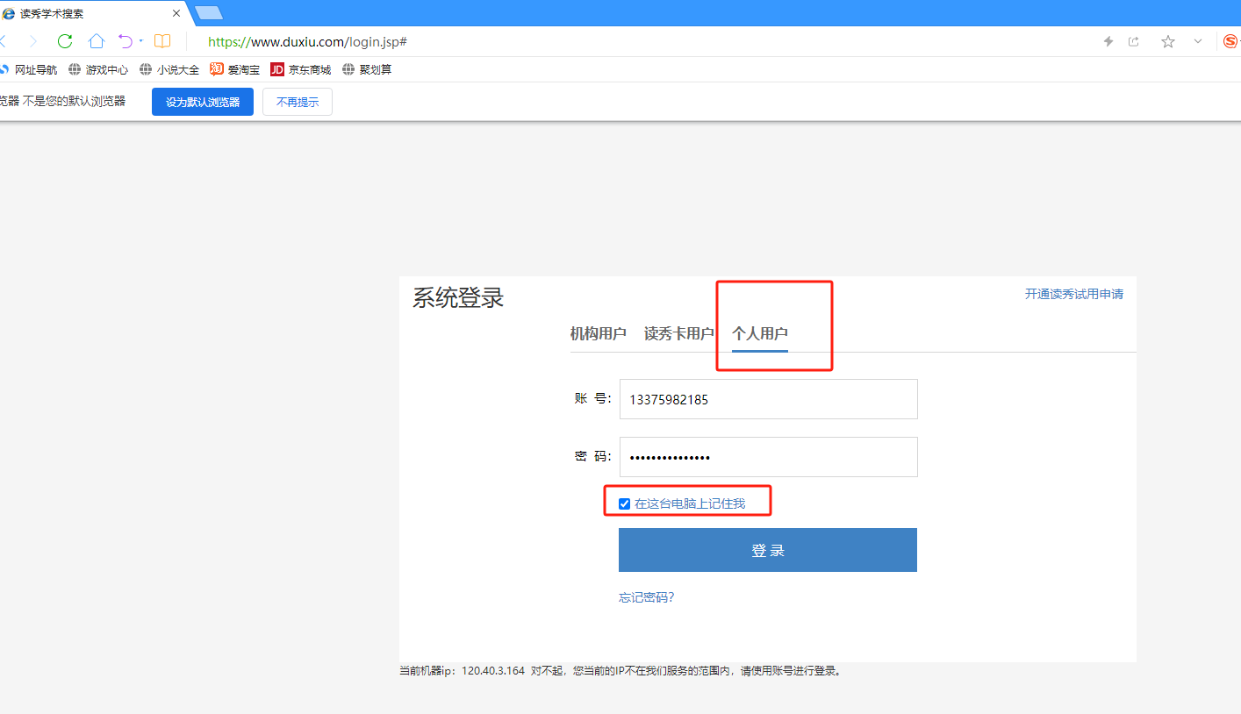The width and height of the screenshot is (1241, 714).
Task: Switch to the 机构用户 tab
Action: [x=598, y=334]
